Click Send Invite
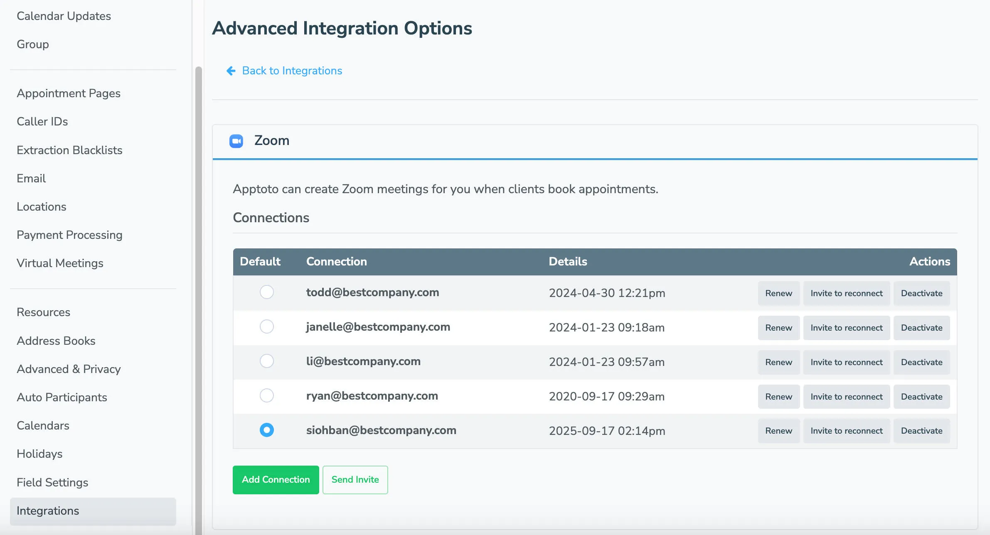Screen dimensions: 990x535 (355, 479)
